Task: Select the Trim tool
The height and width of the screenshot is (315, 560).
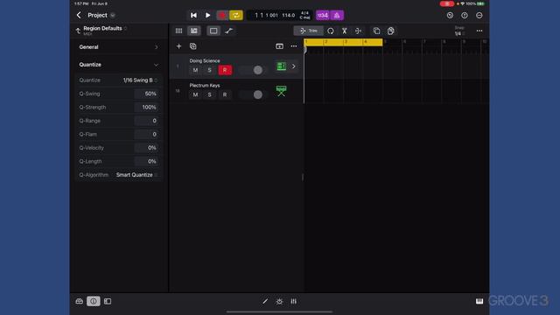Action: (309, 31)
